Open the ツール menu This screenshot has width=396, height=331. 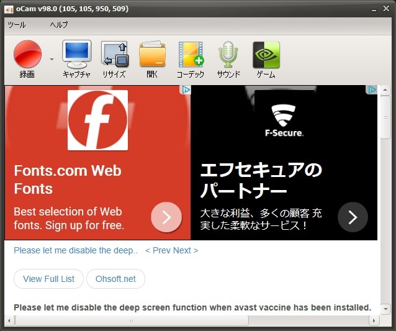[x=16, y=25]
